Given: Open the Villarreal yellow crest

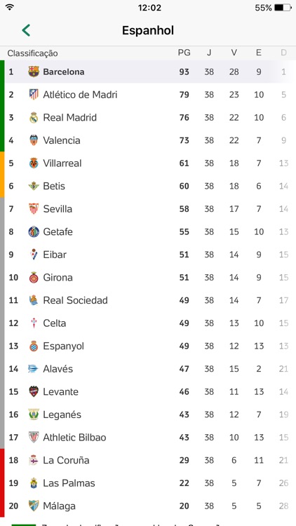Looking at the screenshot, I should coord(34,163).
